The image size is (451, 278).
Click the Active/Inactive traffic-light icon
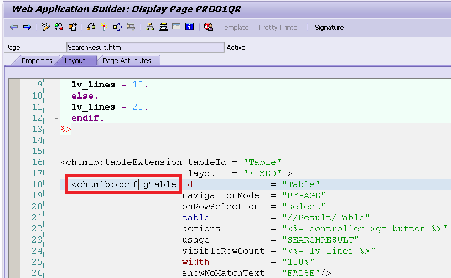pyautogui.click(x=59, y=27)
